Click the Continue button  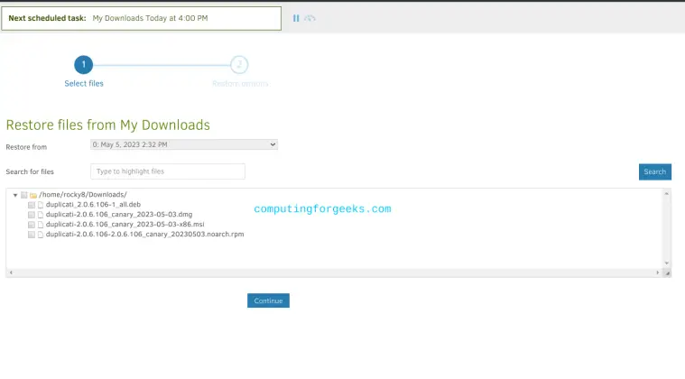click(268, 300)
